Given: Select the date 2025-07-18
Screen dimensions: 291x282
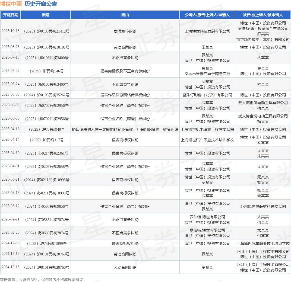Looking at the screenshot, I should pos(11,57).
